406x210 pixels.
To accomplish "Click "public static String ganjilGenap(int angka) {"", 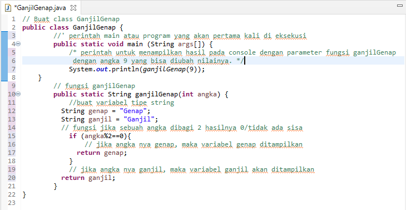I will pyautogui.click(x=141, y=94).
